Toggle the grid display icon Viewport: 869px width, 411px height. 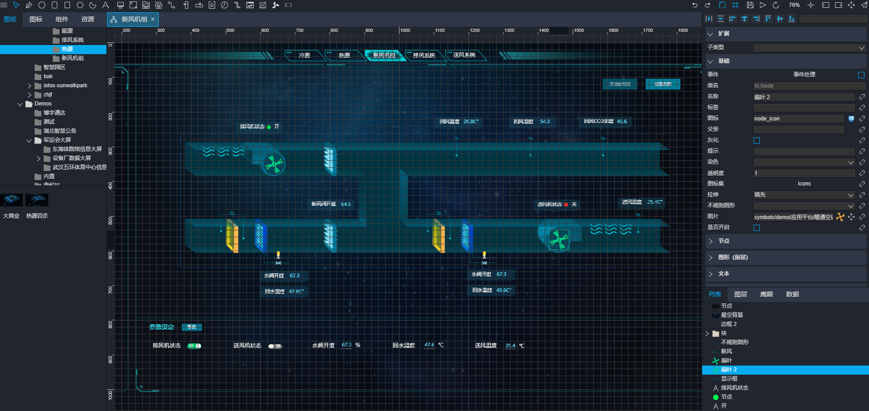click(735, 5)
